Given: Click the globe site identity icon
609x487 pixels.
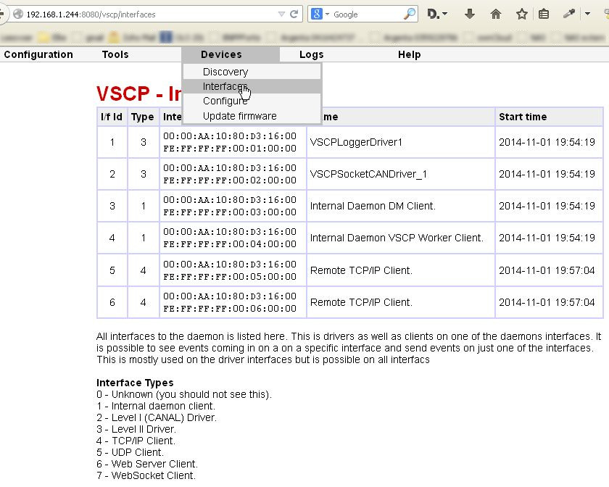Looking at the screenshot, I should pos(17,14).
